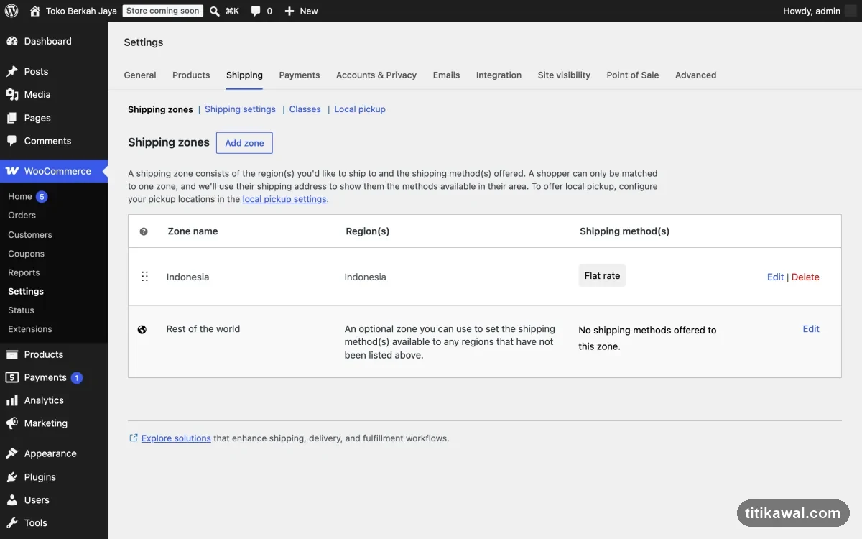Click the home icon beside Toko Berkah Jaya
The height and width of the screenshot is (539, 862).
35,11
